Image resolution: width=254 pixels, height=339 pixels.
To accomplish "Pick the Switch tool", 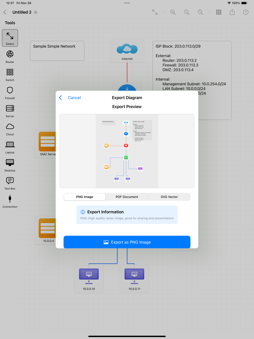I will pyautogui.click(x=10, y=75).
